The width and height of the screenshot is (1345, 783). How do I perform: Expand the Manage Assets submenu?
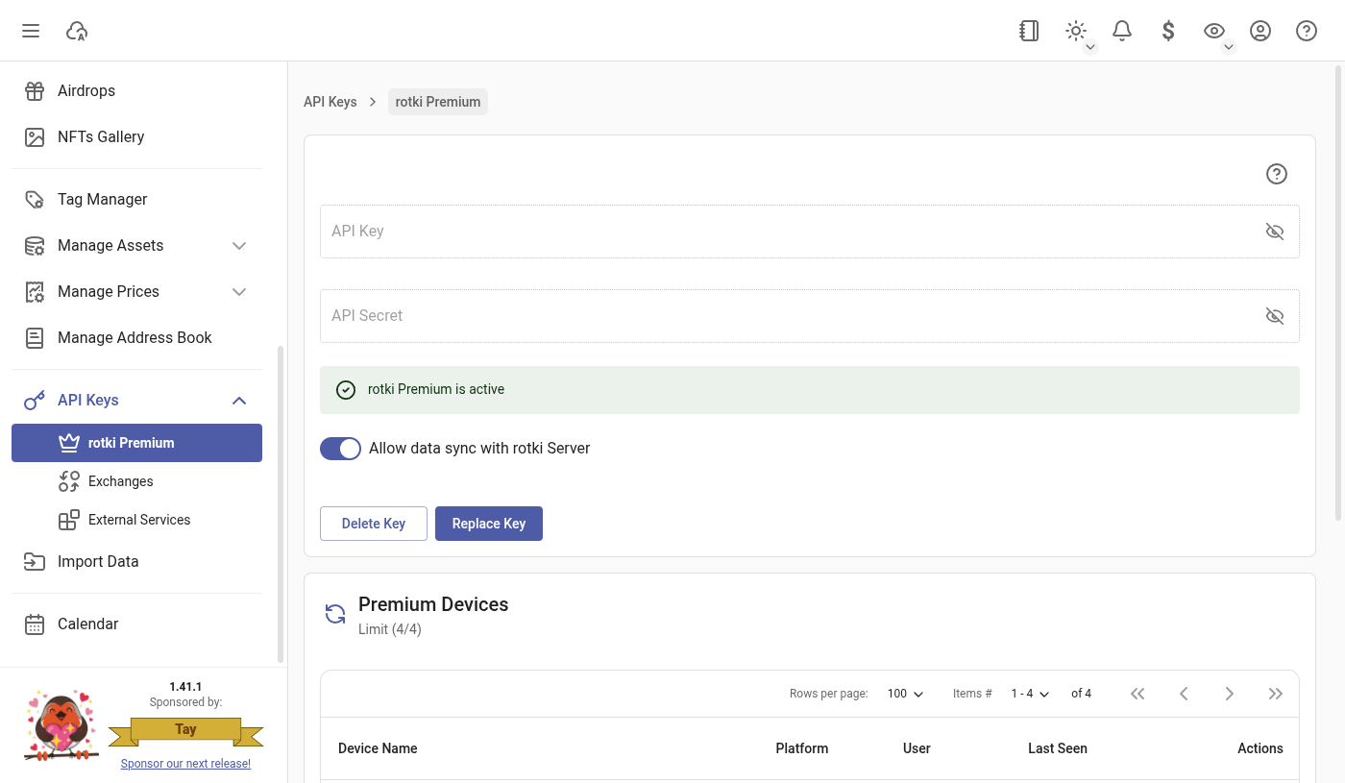(239, 246)
